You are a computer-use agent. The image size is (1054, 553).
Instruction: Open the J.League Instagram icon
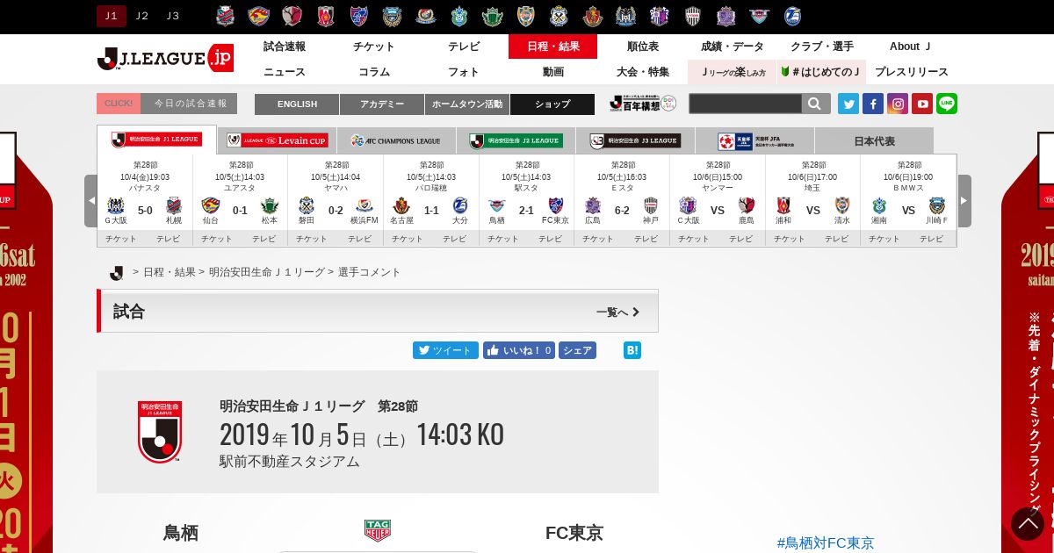tap(898, 104)
